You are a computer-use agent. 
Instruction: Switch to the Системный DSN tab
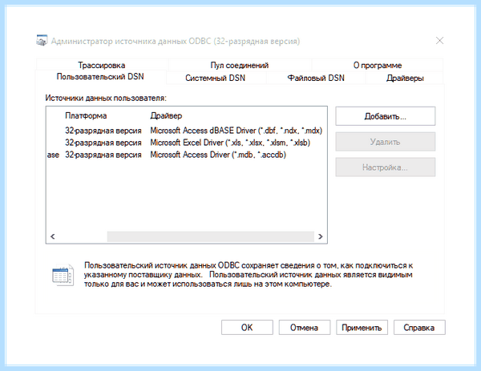tap(216, 78)
